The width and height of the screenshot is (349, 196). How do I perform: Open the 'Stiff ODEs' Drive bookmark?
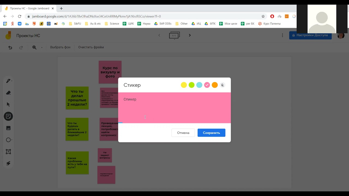(x=163, y=24)
